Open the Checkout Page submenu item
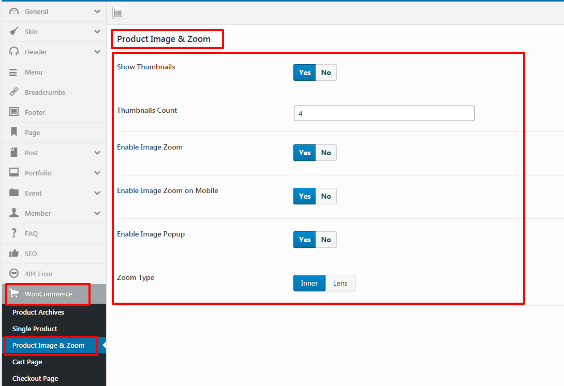This screenshot has height=386, width=564. point(54,378)
